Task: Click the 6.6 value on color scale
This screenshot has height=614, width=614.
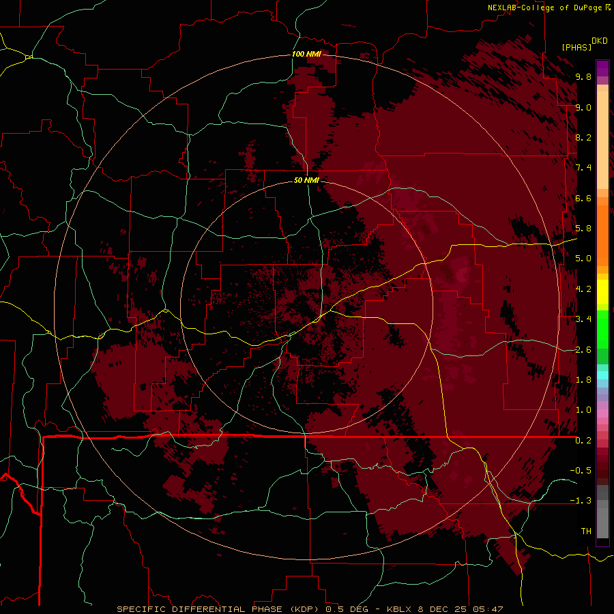Action: pyautogui.click(x=583, y=198)
